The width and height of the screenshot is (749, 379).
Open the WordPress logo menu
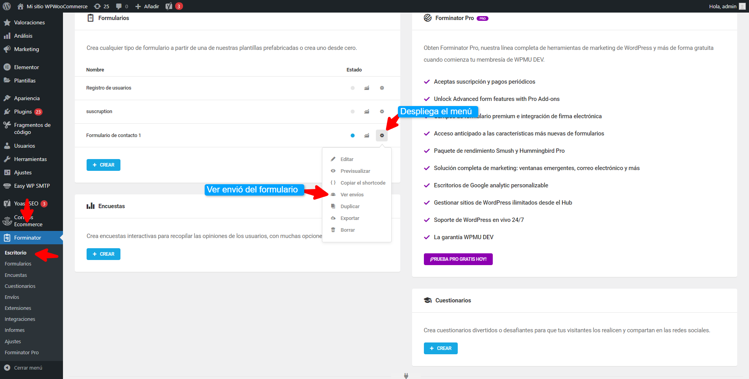coord(7,6)
